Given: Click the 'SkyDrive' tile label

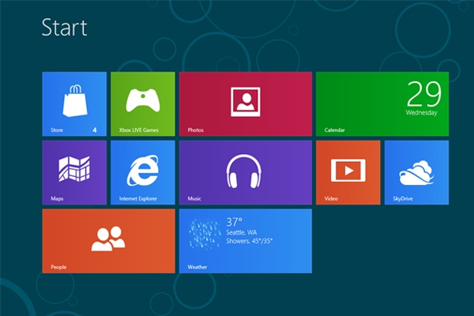Looking at the screenshot, I should tap(403, 198).
